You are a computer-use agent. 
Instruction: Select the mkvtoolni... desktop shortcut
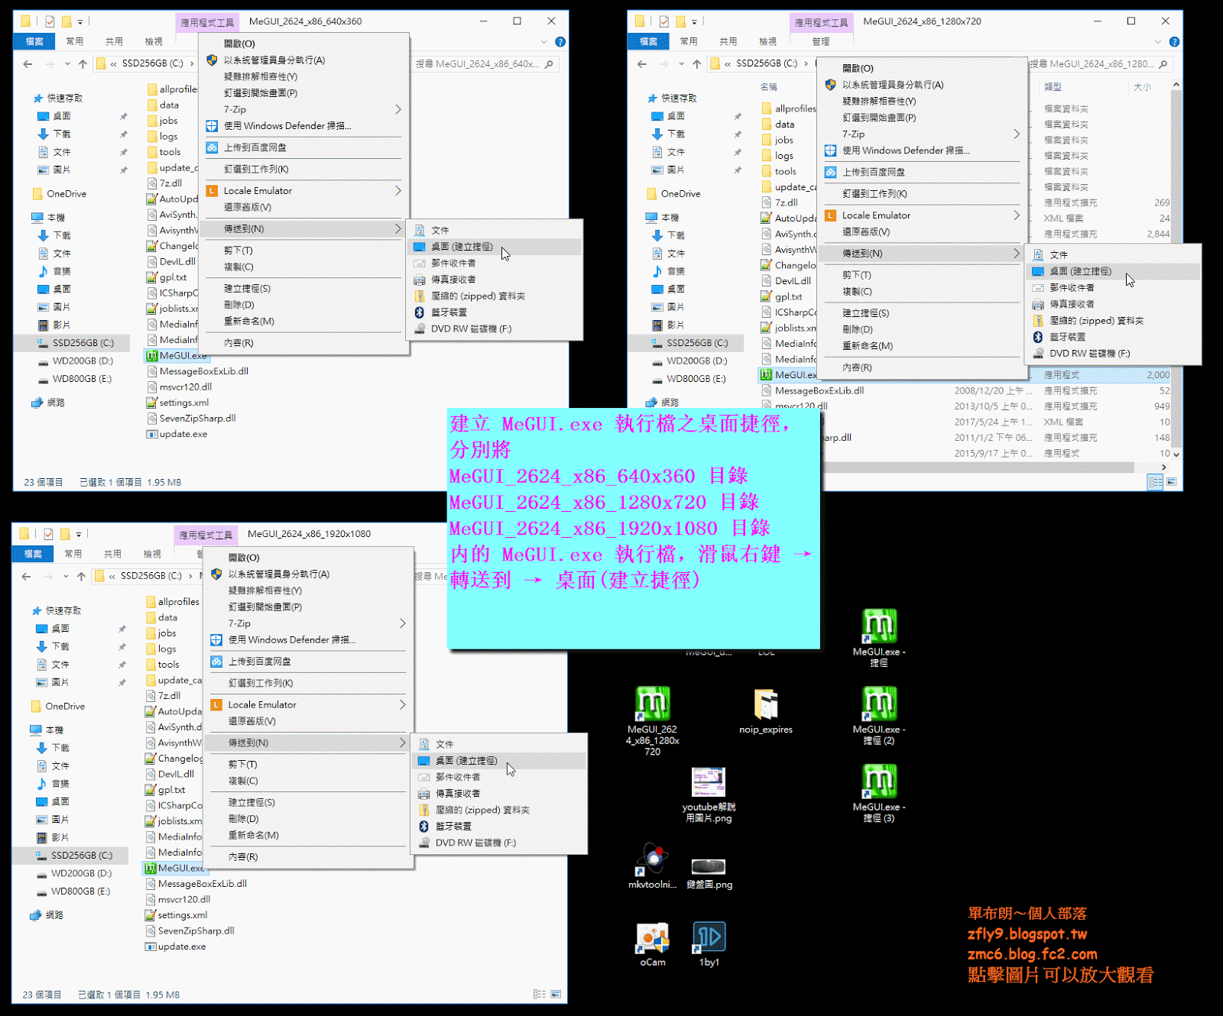[x=653, y=866]
